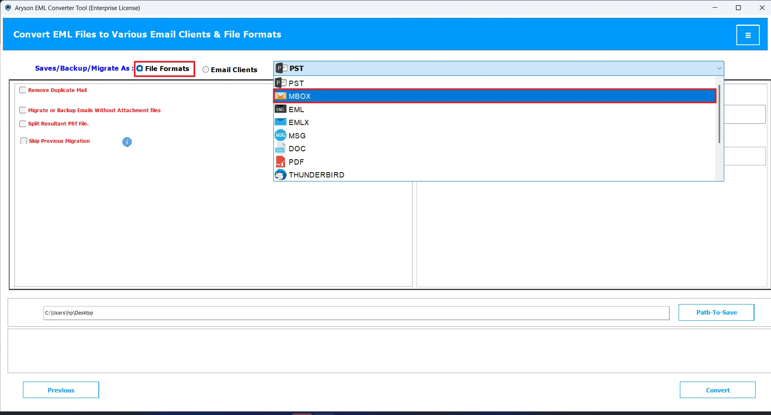Check Migrate or Backup Emails Without Attachment files
771x415 pixels.
23,110
